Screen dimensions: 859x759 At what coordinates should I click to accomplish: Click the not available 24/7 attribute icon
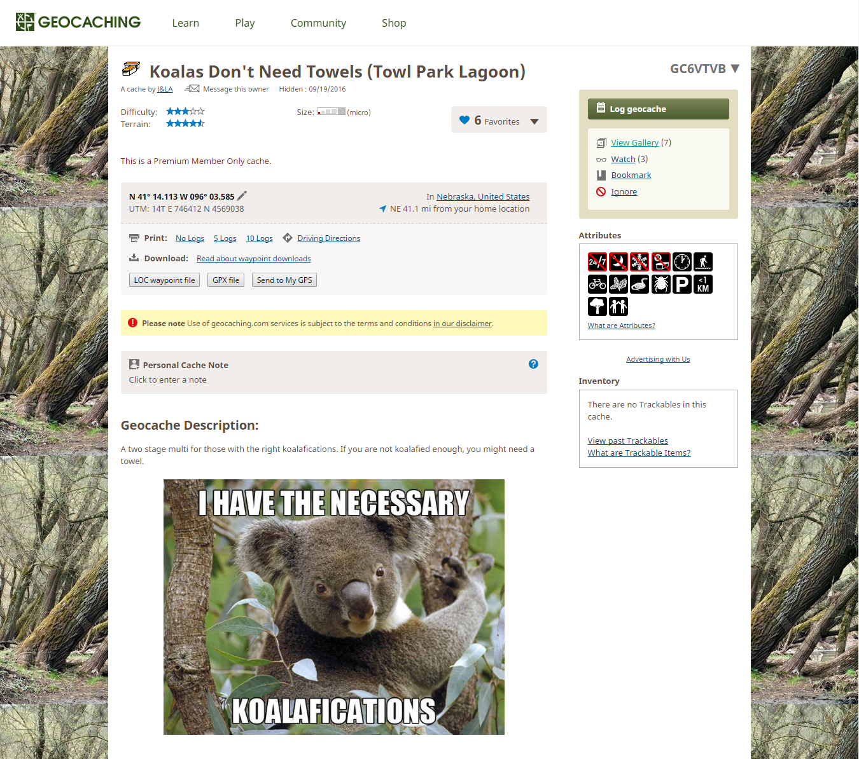click(x=597, y=262)
